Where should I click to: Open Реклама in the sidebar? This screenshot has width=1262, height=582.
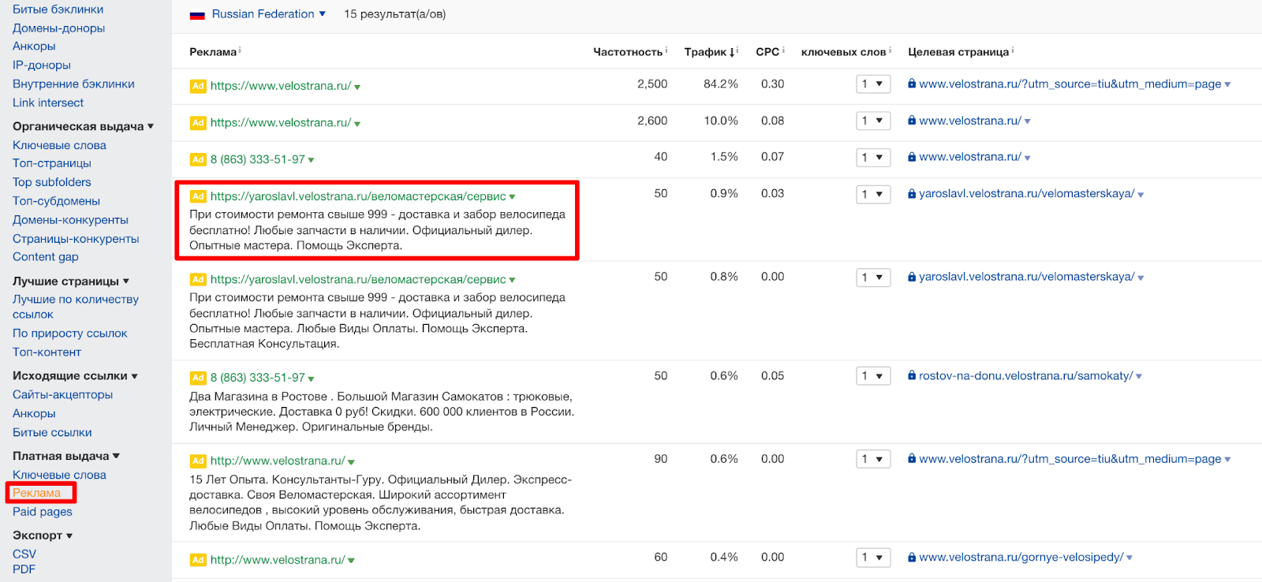pyautogui.click(x=36, y=493)
